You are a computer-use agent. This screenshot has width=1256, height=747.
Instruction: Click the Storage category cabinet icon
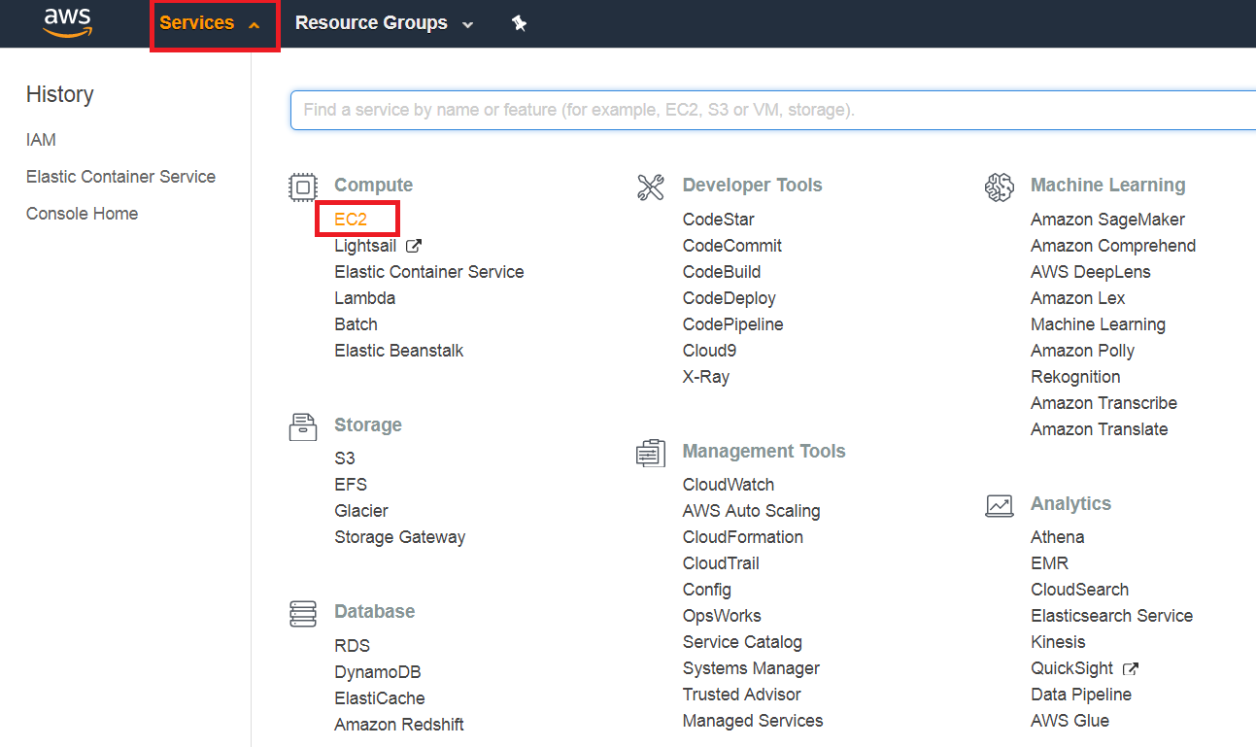(x=302, y=426)
